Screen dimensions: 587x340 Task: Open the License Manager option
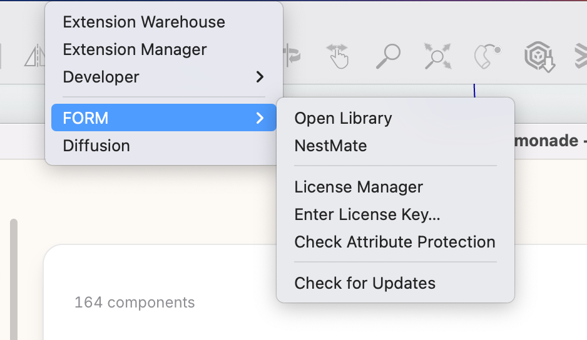click(359, 187)
